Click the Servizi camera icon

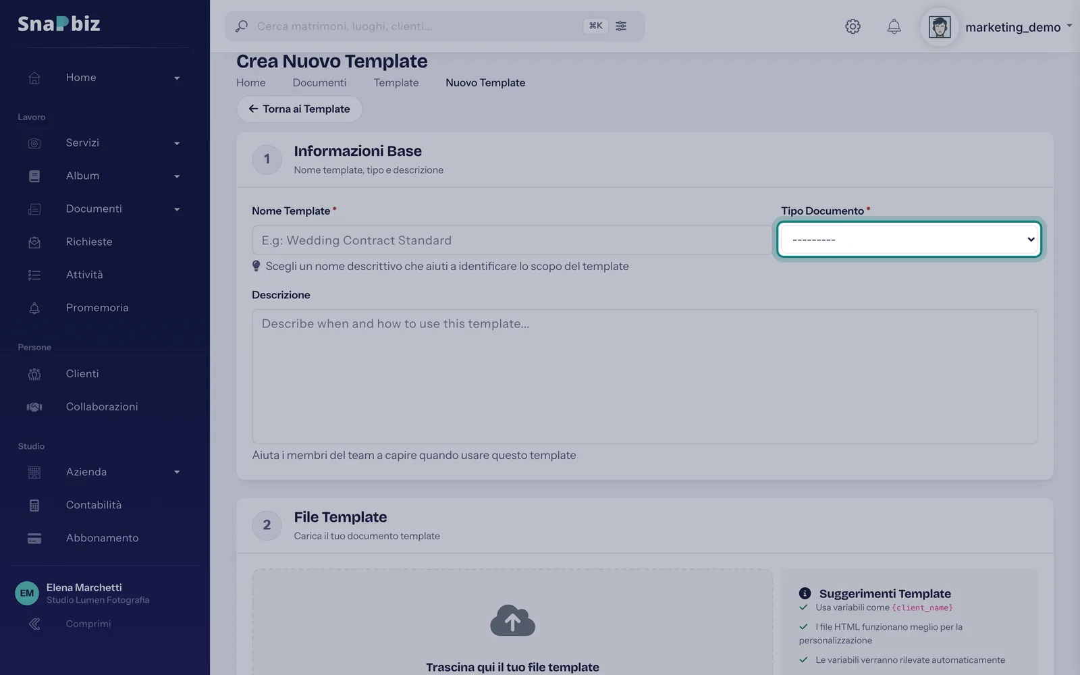[x=34, y=143]
